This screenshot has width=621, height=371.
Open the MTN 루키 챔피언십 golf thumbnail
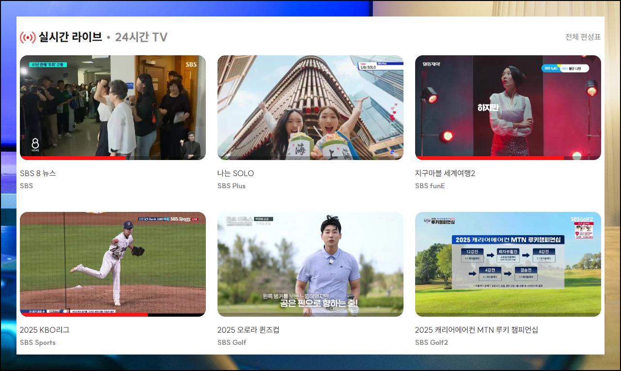[508, 264]
